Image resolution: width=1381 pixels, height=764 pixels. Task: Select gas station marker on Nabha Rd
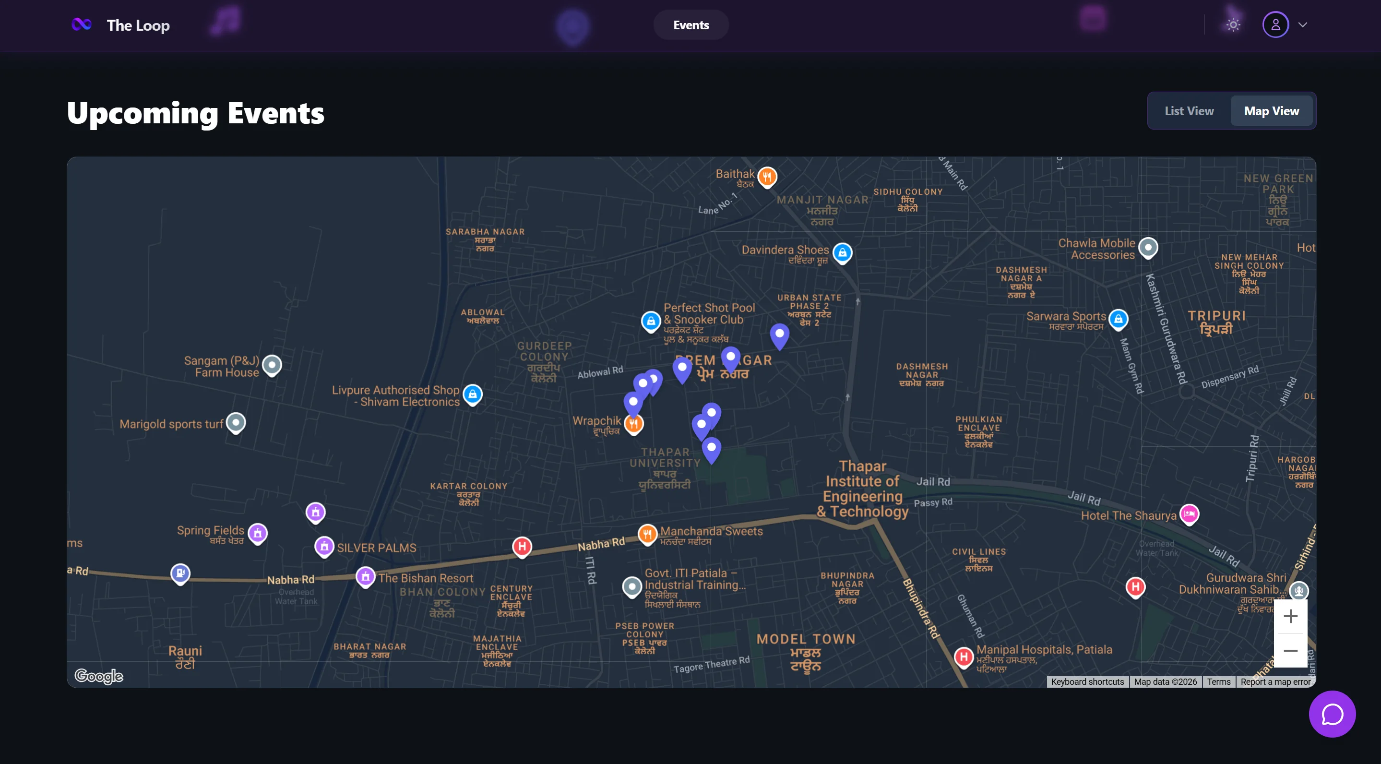pyautogui.click(x=180, y=574)
